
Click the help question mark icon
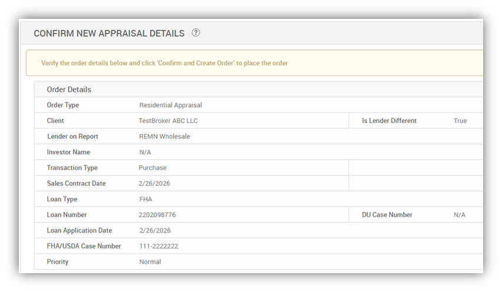click(x=196, y=33)
